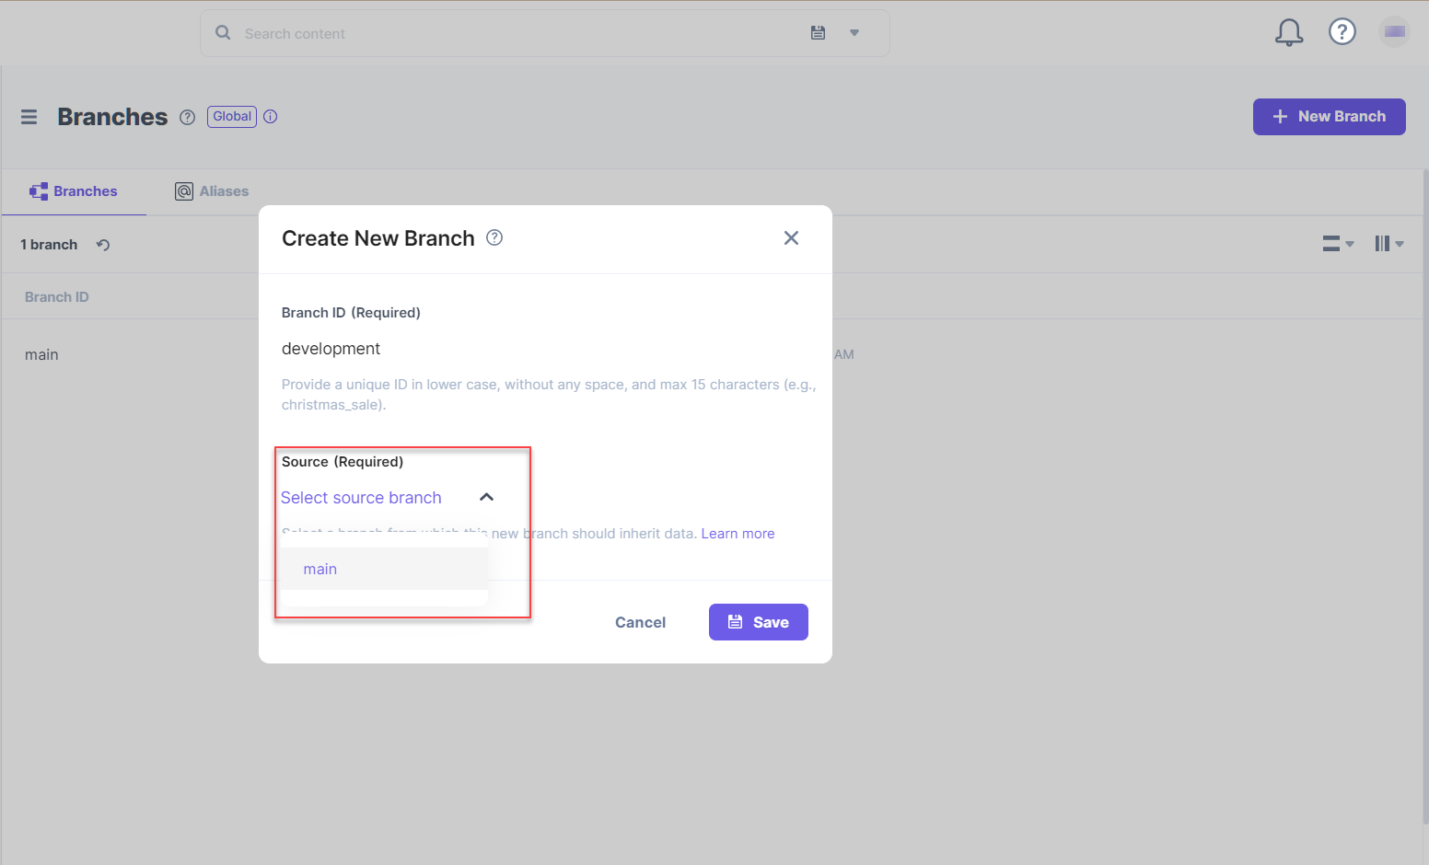This screenshot has height=865, width=1429.
Task: Select main as the source branch
Action: click(x=319, y=569)
